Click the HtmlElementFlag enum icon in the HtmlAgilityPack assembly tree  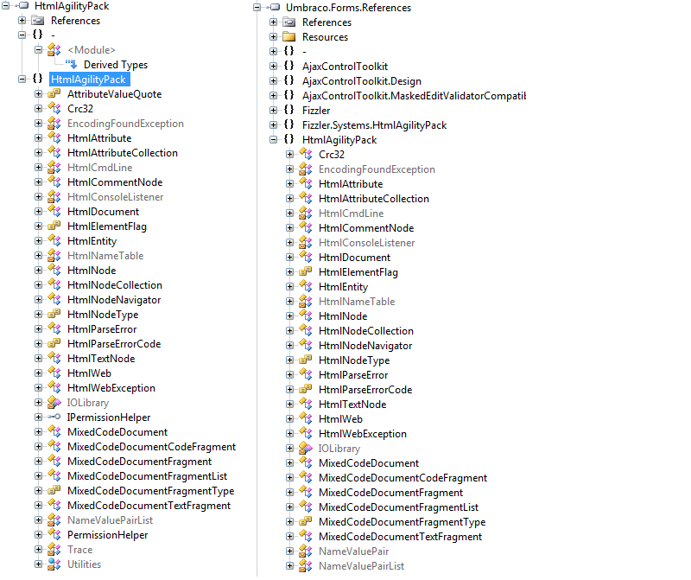(x=54, y=226)
